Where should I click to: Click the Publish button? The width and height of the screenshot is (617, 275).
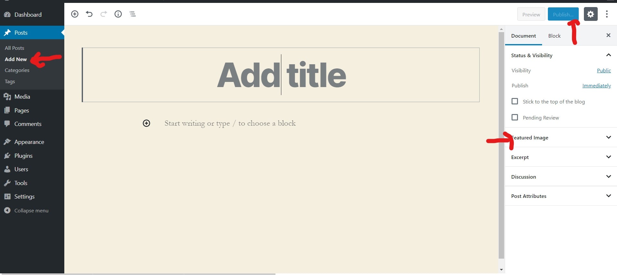coord(563,14)
